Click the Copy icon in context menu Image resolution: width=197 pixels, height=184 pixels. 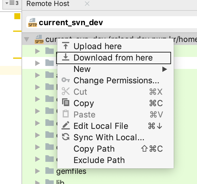[x=66, y=102]
